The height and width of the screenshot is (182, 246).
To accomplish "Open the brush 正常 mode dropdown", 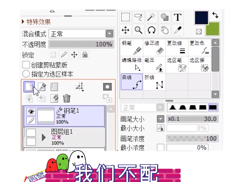I will pos(160,108).
